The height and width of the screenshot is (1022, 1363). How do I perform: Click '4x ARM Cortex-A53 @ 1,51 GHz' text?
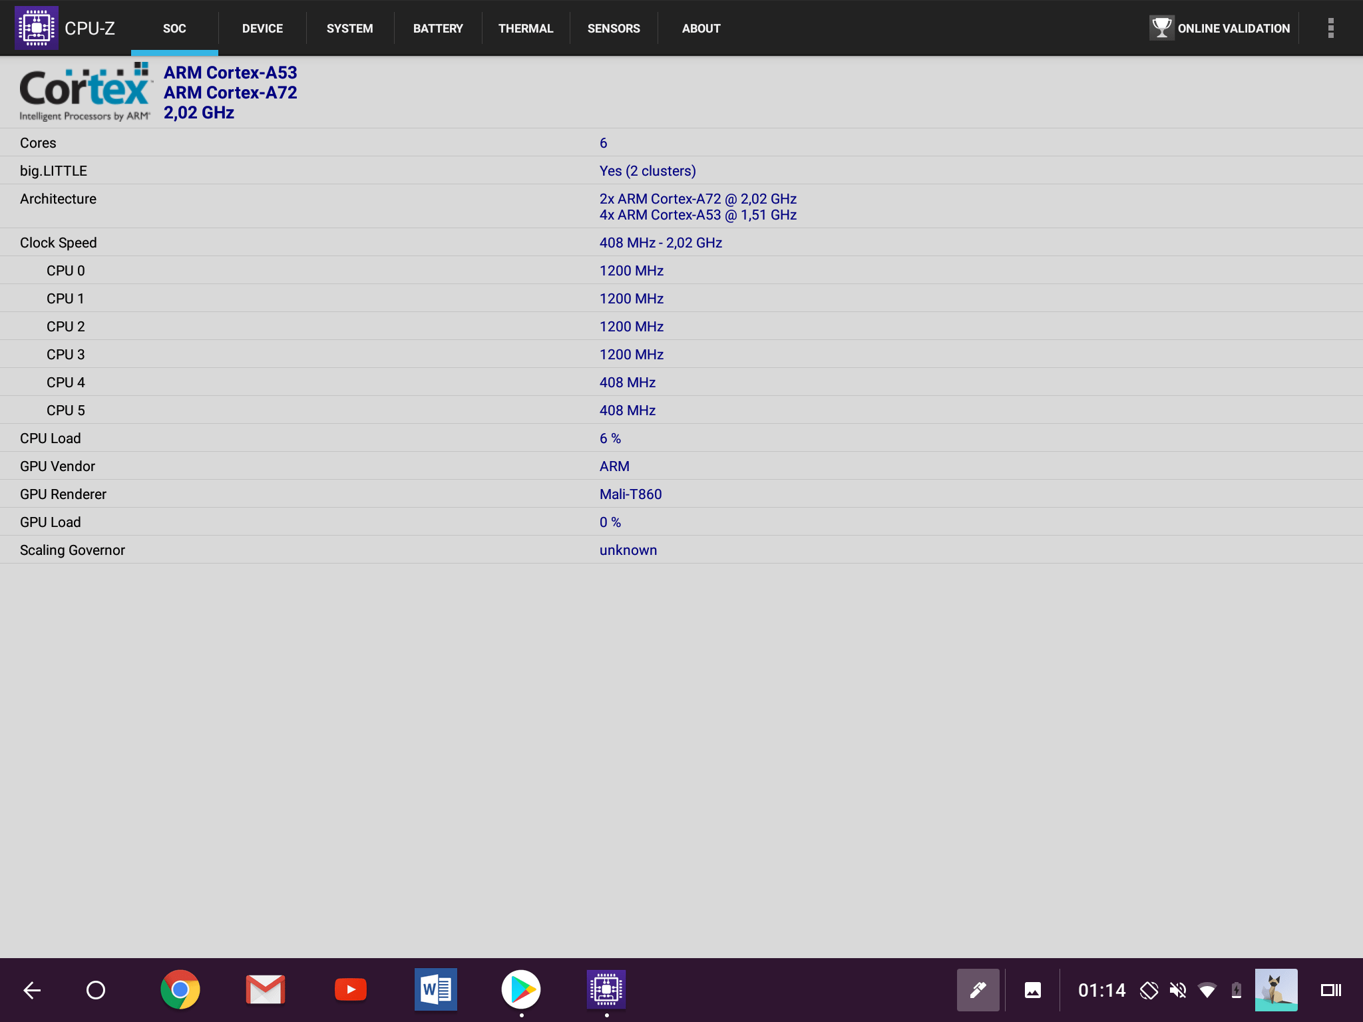(698, 215)
